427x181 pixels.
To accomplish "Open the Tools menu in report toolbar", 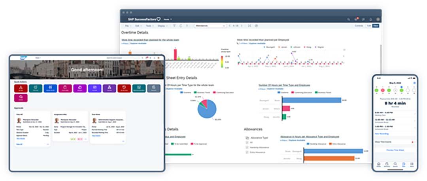I will coord(149,26).
